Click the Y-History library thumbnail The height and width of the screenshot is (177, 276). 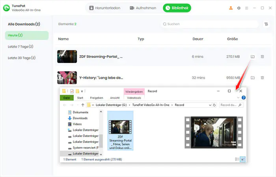pos(67,77)
